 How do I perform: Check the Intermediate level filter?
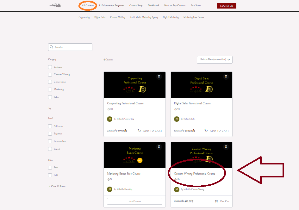50,141
